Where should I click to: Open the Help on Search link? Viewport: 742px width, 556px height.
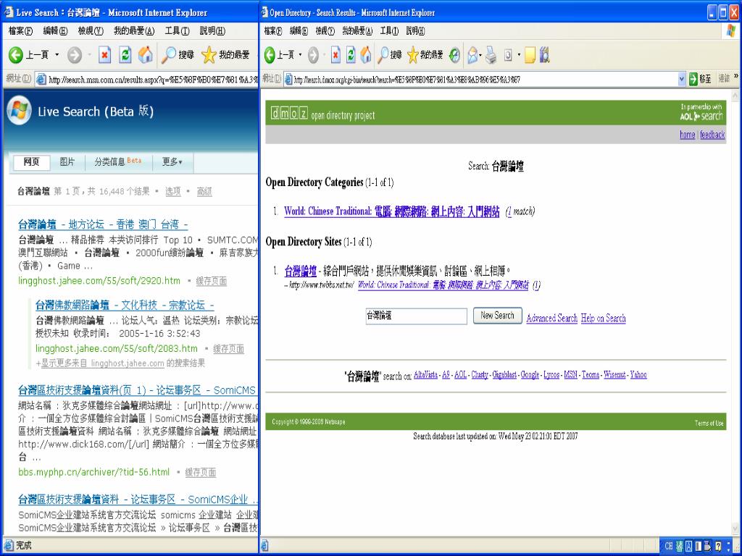(x=604, y=319)
